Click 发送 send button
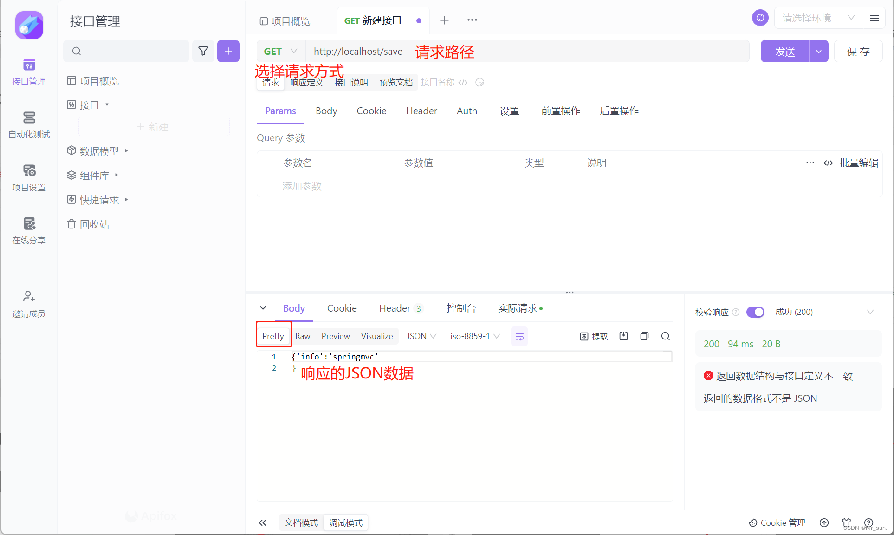Viewport: 894px width, 535px height. (x=785, y=51)
